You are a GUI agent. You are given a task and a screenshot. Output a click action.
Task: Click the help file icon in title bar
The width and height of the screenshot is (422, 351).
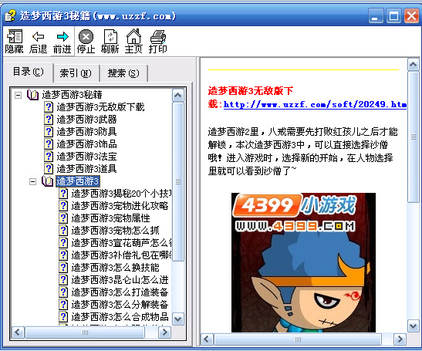(x=10, y=15)
